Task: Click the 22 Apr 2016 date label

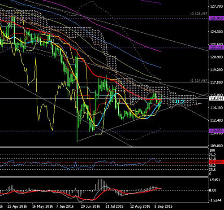Action: (17, 206)
